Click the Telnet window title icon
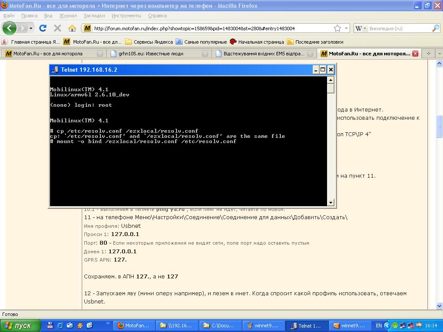 coord(55,70)
